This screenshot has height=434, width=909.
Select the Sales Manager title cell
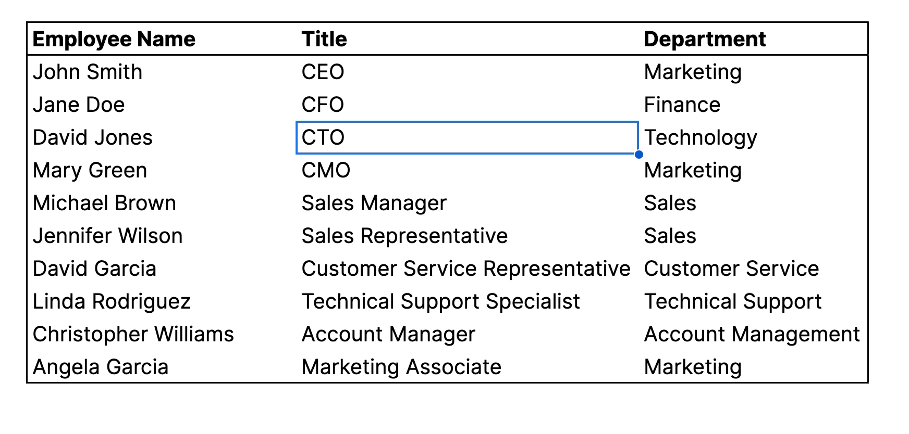[x=468, y=203]
